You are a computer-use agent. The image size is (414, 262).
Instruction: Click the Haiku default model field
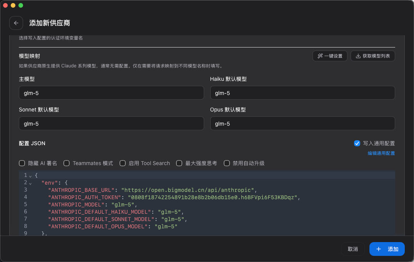point(302,93)
